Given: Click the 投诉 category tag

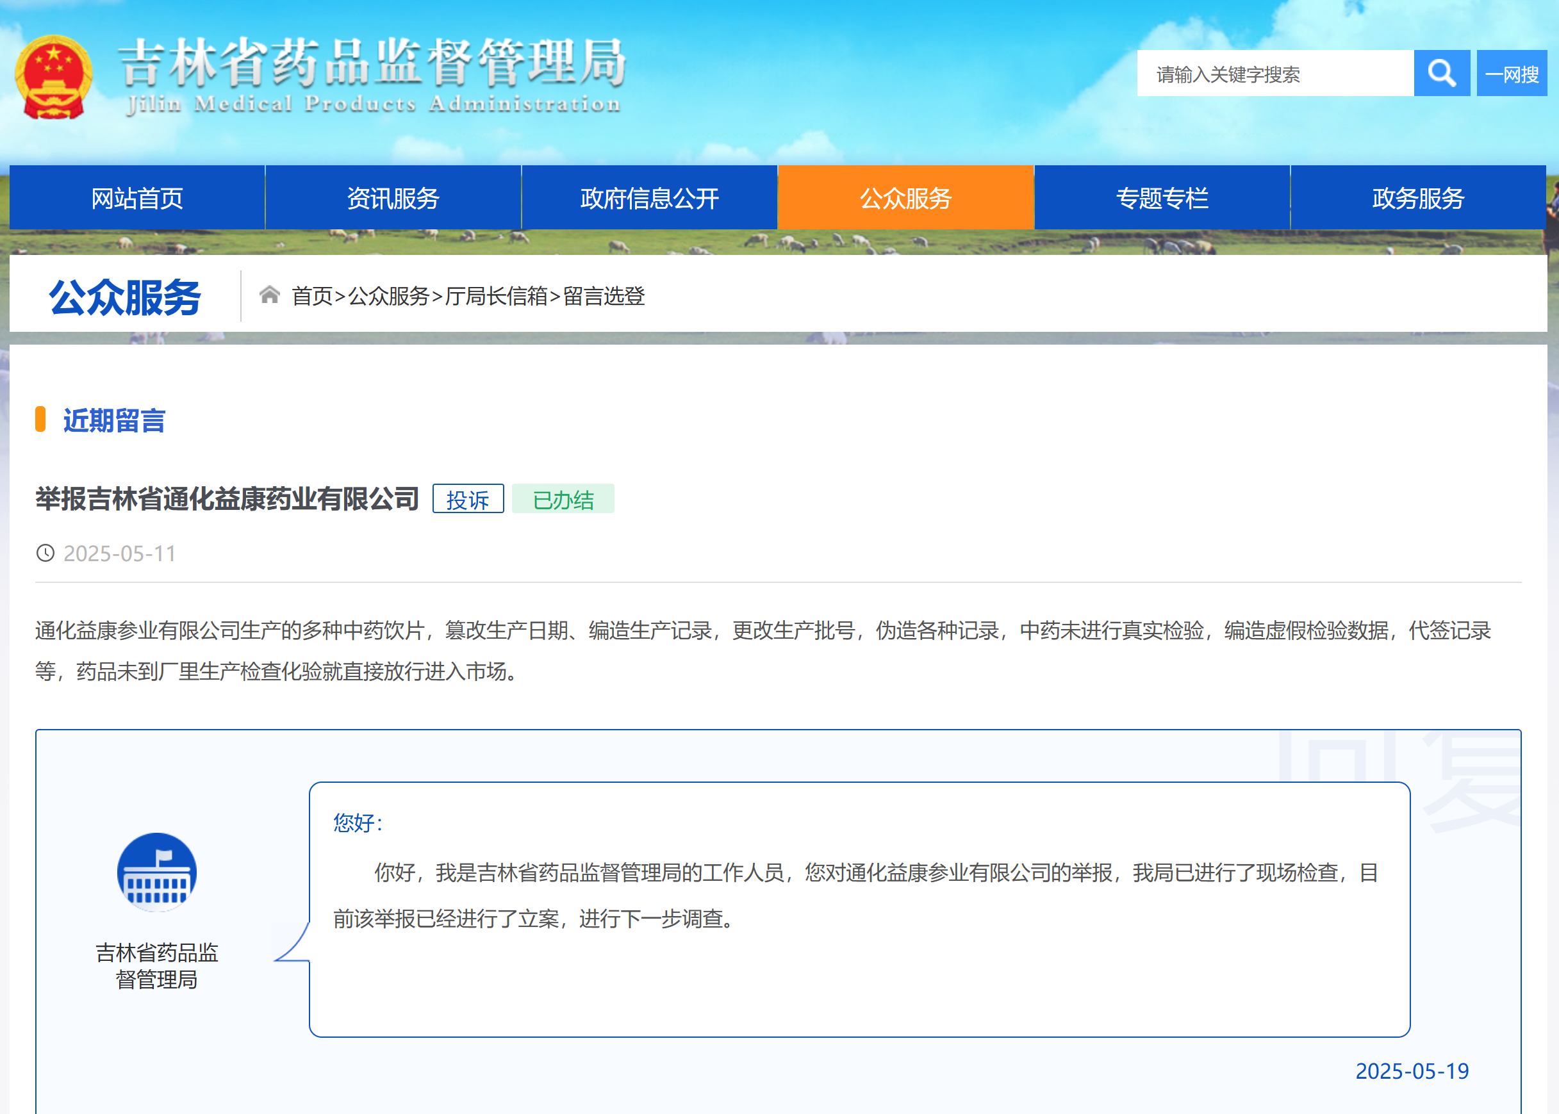Looking at the screenshot, I should (x=468, y=498).
